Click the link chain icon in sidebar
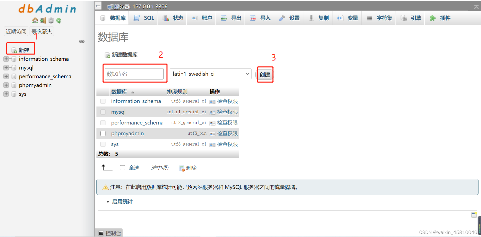The height and width of the screenshot is (237, 481). (82, 41)
